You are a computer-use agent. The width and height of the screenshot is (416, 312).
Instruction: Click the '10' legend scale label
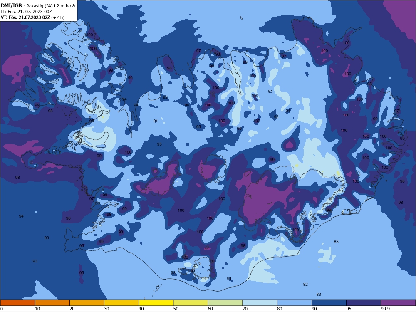37,309
